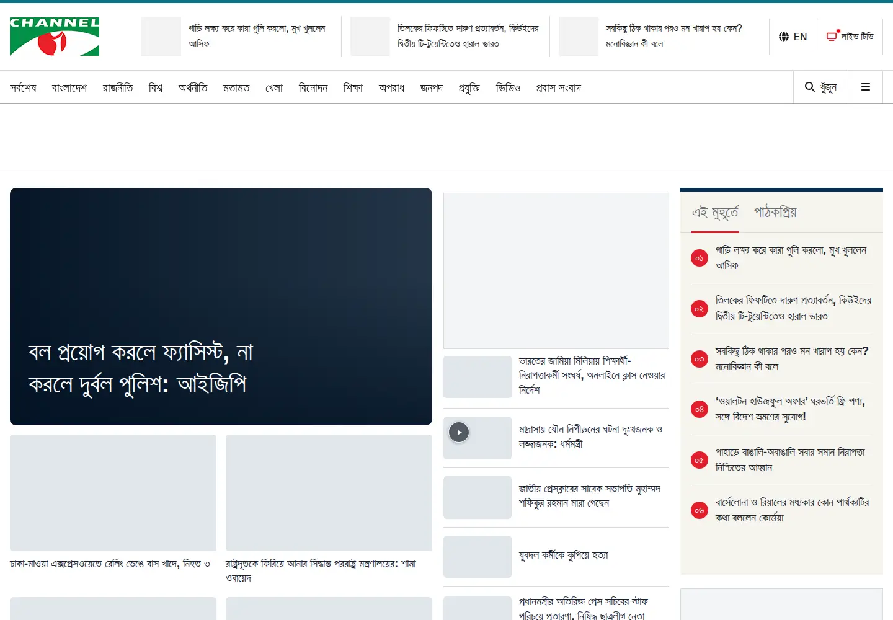Open sidebar item ০৩ সবকিছু ঠিক থাকার পরও
The height and width of the screenshot is (620, 893).
[x=792, y=359]
